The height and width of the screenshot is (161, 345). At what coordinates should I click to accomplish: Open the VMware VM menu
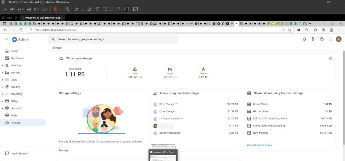[29, 9]
